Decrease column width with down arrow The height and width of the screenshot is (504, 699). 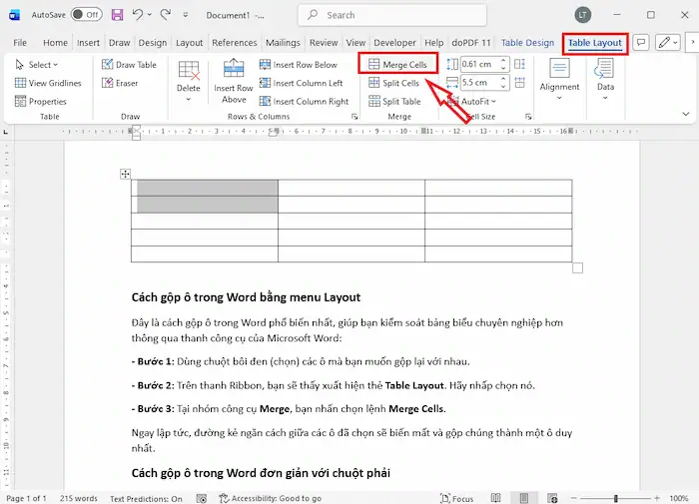point(503,86)
